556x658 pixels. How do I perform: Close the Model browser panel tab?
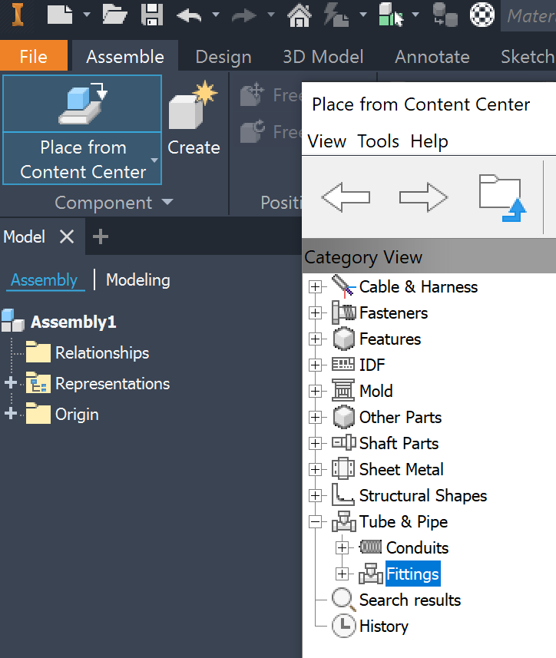pyautogui.click(x=67, y=237)
